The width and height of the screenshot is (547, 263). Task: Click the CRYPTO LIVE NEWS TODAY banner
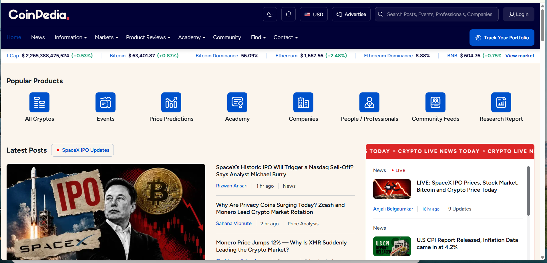click(x=450, y=151)
